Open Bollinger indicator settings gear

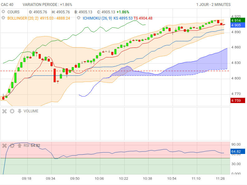3,18
